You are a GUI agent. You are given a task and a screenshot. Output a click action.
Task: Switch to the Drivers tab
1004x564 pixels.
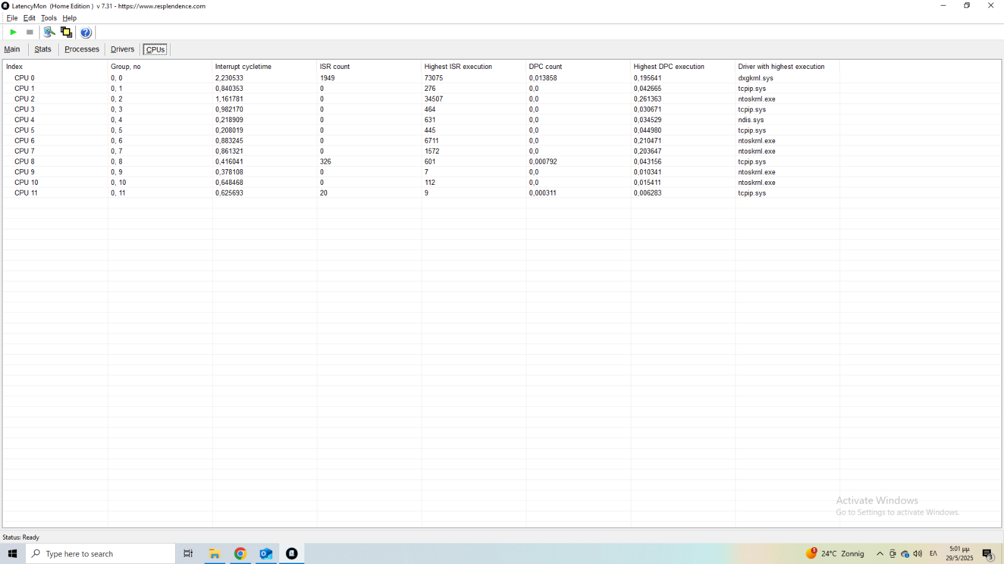(x=122, y=50)
